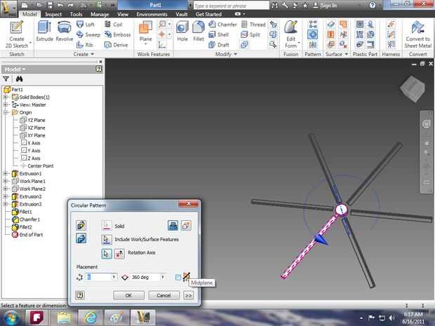Click the keyword search box

pos(231,6)
